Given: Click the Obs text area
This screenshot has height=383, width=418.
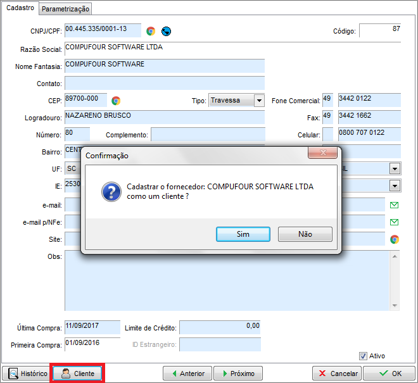Looking at the screenshot, I should tap(227, 280).
